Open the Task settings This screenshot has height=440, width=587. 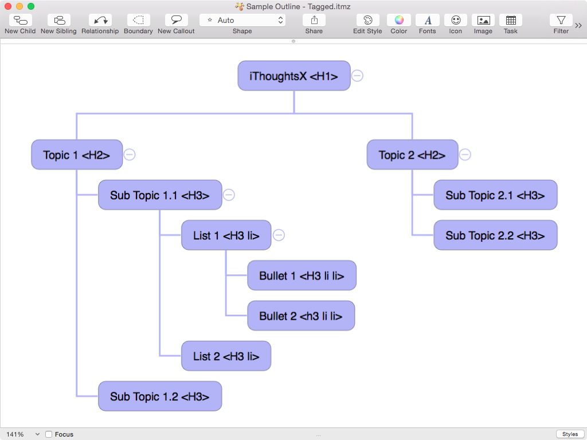[511, 20]
